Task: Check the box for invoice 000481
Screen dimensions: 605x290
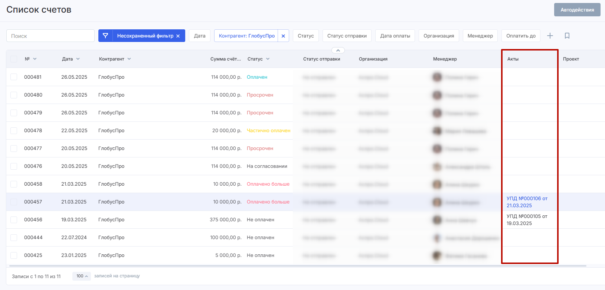Action: point(14,77)
